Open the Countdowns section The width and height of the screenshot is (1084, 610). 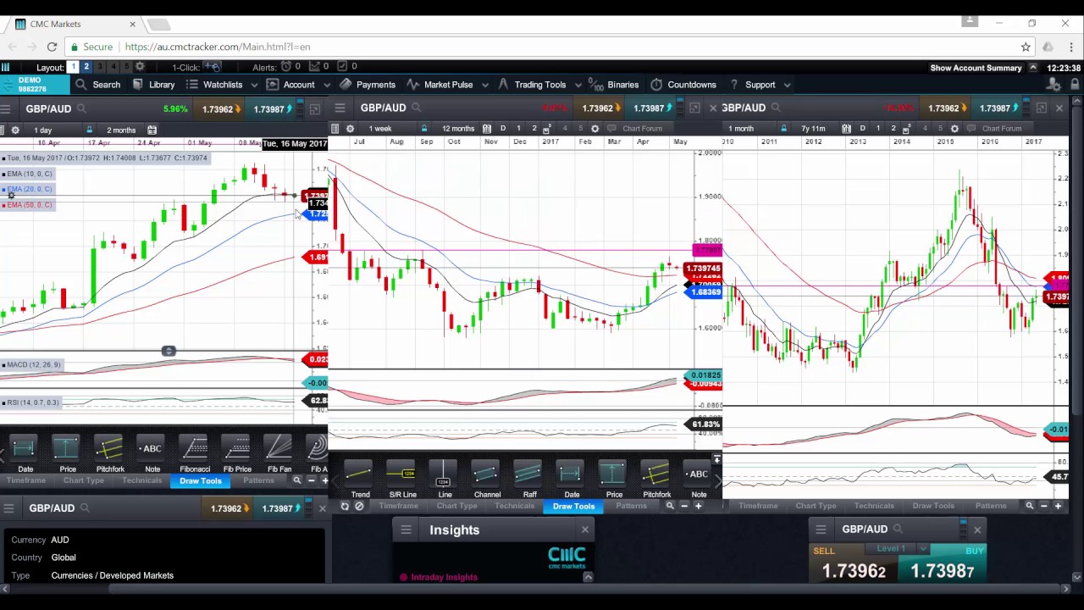click(683, 85)
